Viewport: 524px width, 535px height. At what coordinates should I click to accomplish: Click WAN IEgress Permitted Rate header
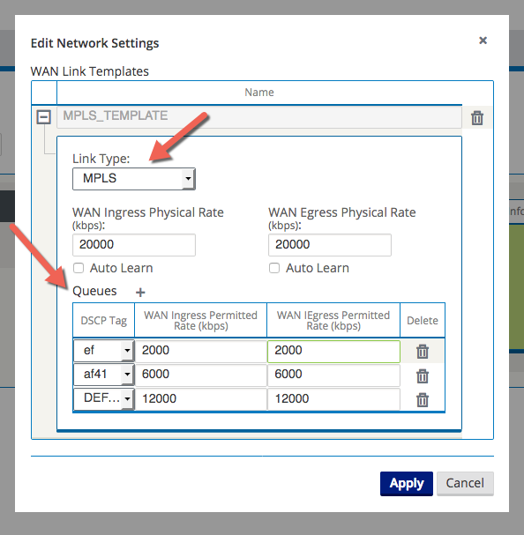tap(333, 321)
